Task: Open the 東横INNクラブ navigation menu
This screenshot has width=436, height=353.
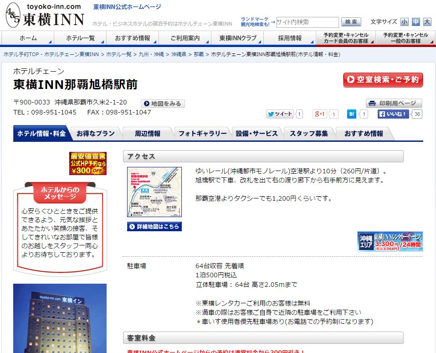Action: point(237,38)
